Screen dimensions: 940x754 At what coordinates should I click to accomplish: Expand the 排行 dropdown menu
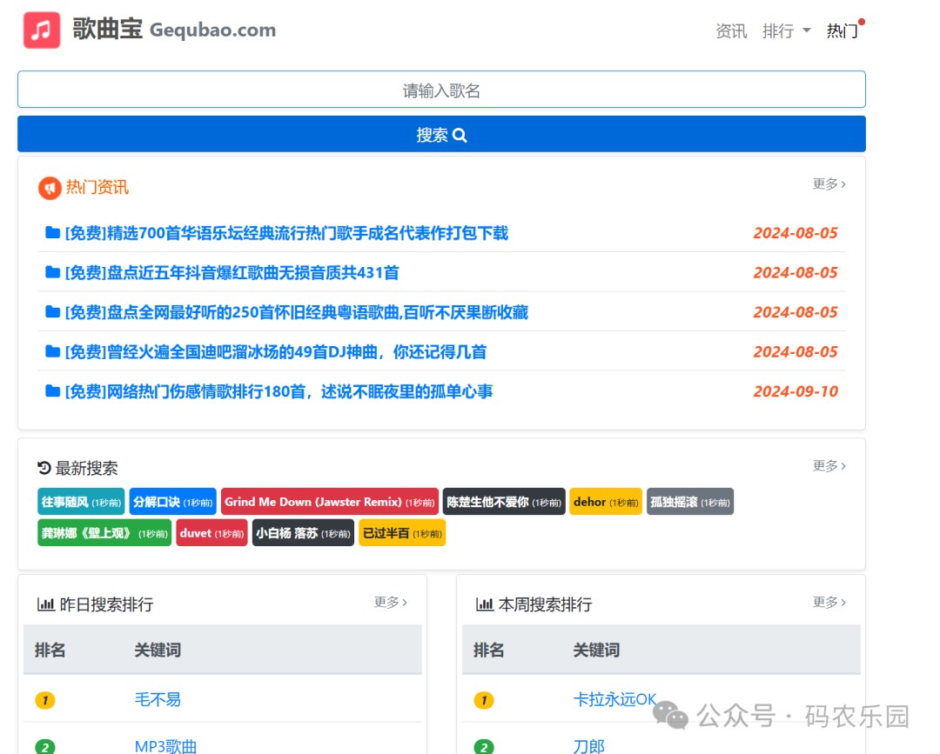pos(786,30)
